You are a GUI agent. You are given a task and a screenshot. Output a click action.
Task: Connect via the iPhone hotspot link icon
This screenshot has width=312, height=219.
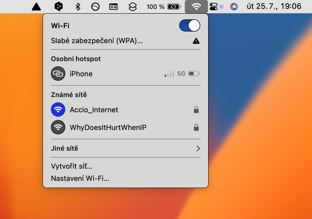58,74
